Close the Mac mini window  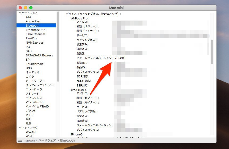coord(20,8)
